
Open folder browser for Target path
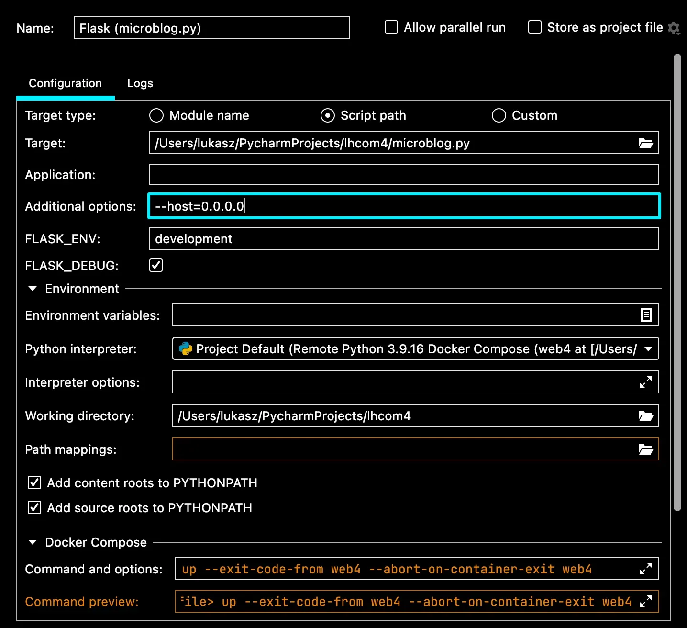(x=646, y=143)
